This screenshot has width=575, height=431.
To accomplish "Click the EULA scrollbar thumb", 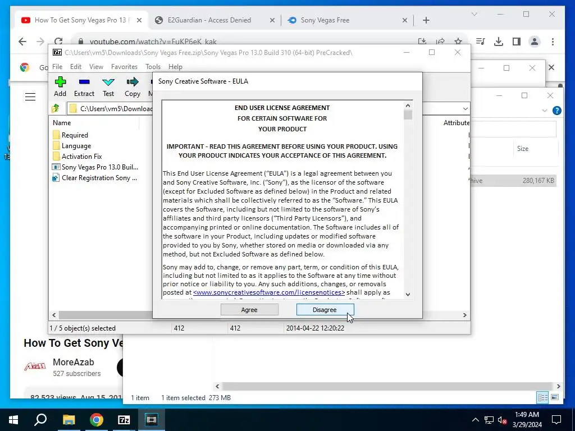I will pos(408,115).
